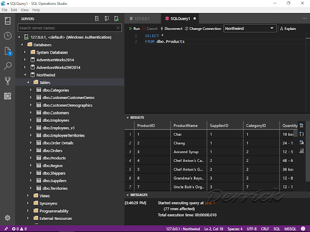
Task: Click the AdventureWorks2014 database icon
Action: (x=32, y=59)
